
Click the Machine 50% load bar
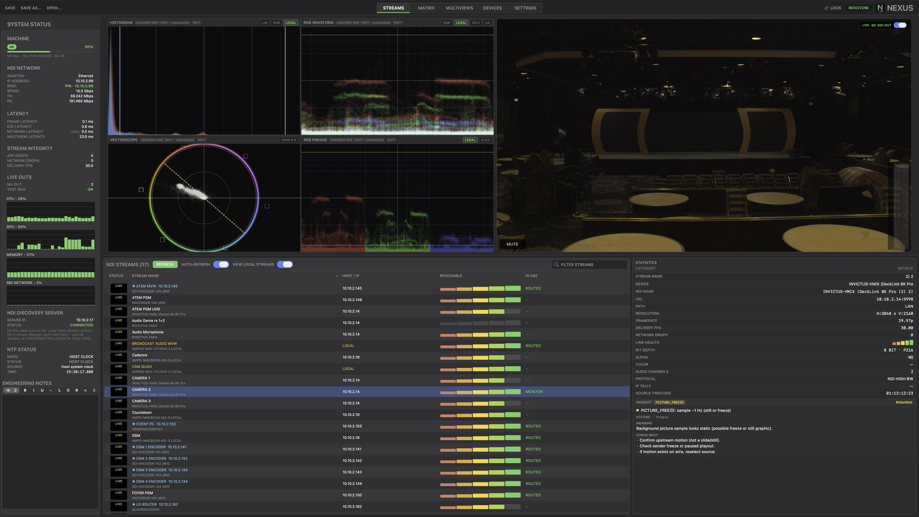(50, 52)
